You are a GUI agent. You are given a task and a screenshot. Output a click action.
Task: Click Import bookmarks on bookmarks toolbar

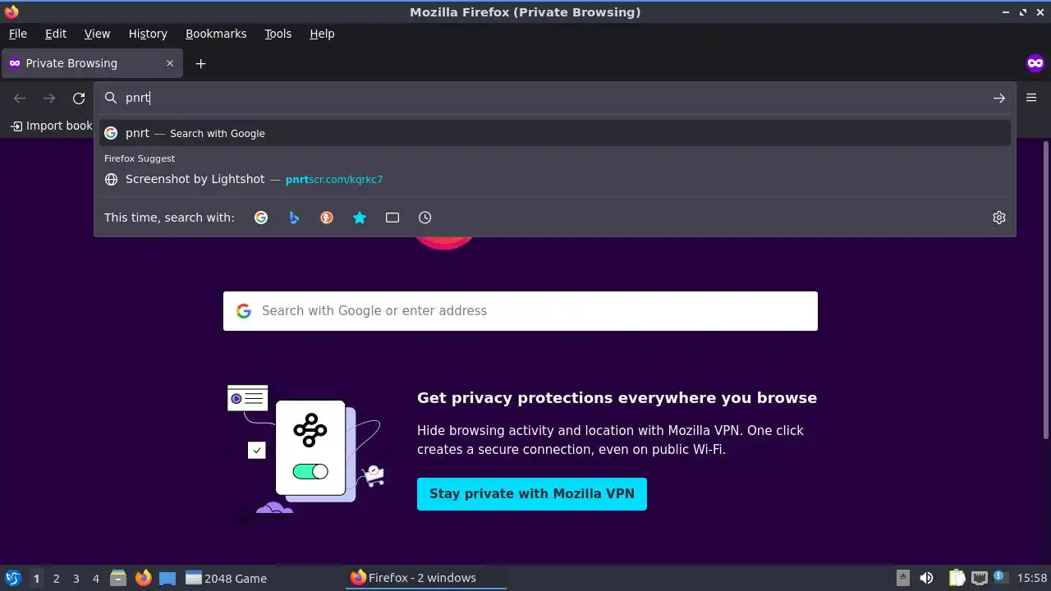pos(51,126)
